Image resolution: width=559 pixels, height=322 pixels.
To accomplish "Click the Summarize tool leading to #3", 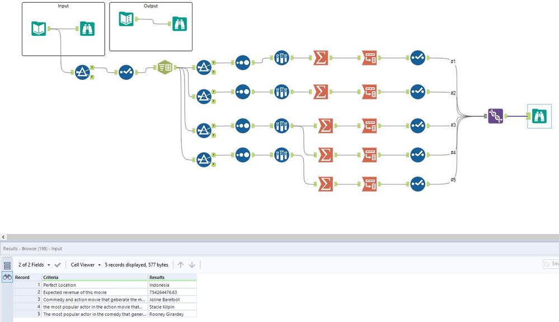I will tap(326, 126).
